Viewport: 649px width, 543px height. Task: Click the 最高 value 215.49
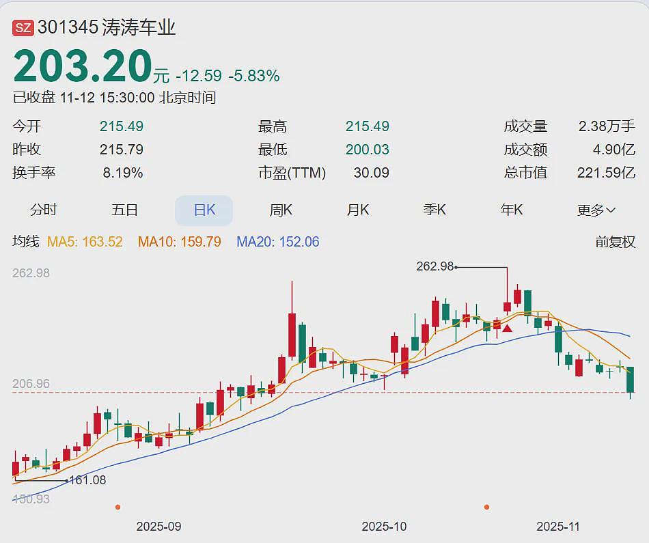pyautogui.click(x=367, y=126)
